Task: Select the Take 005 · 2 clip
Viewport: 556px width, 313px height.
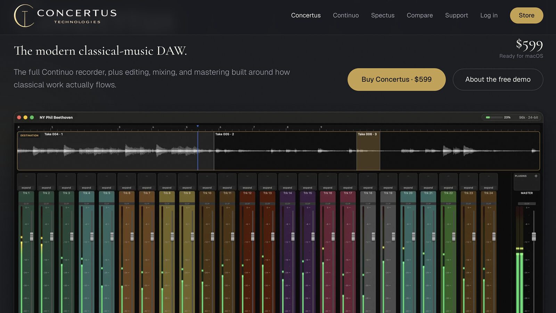Action: (285, 151)
